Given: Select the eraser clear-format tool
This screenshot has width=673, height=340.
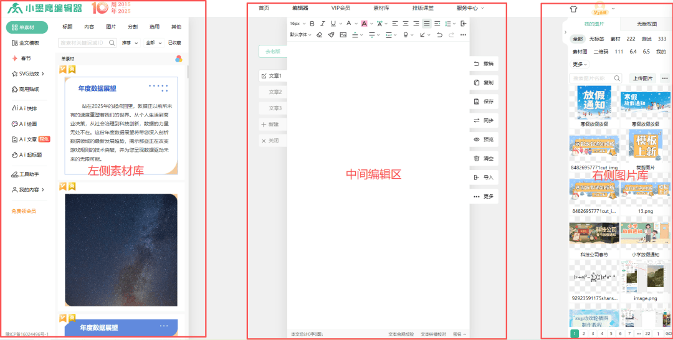Looking at the screenshot, I should pyautogui.click(x=319, y=35).
